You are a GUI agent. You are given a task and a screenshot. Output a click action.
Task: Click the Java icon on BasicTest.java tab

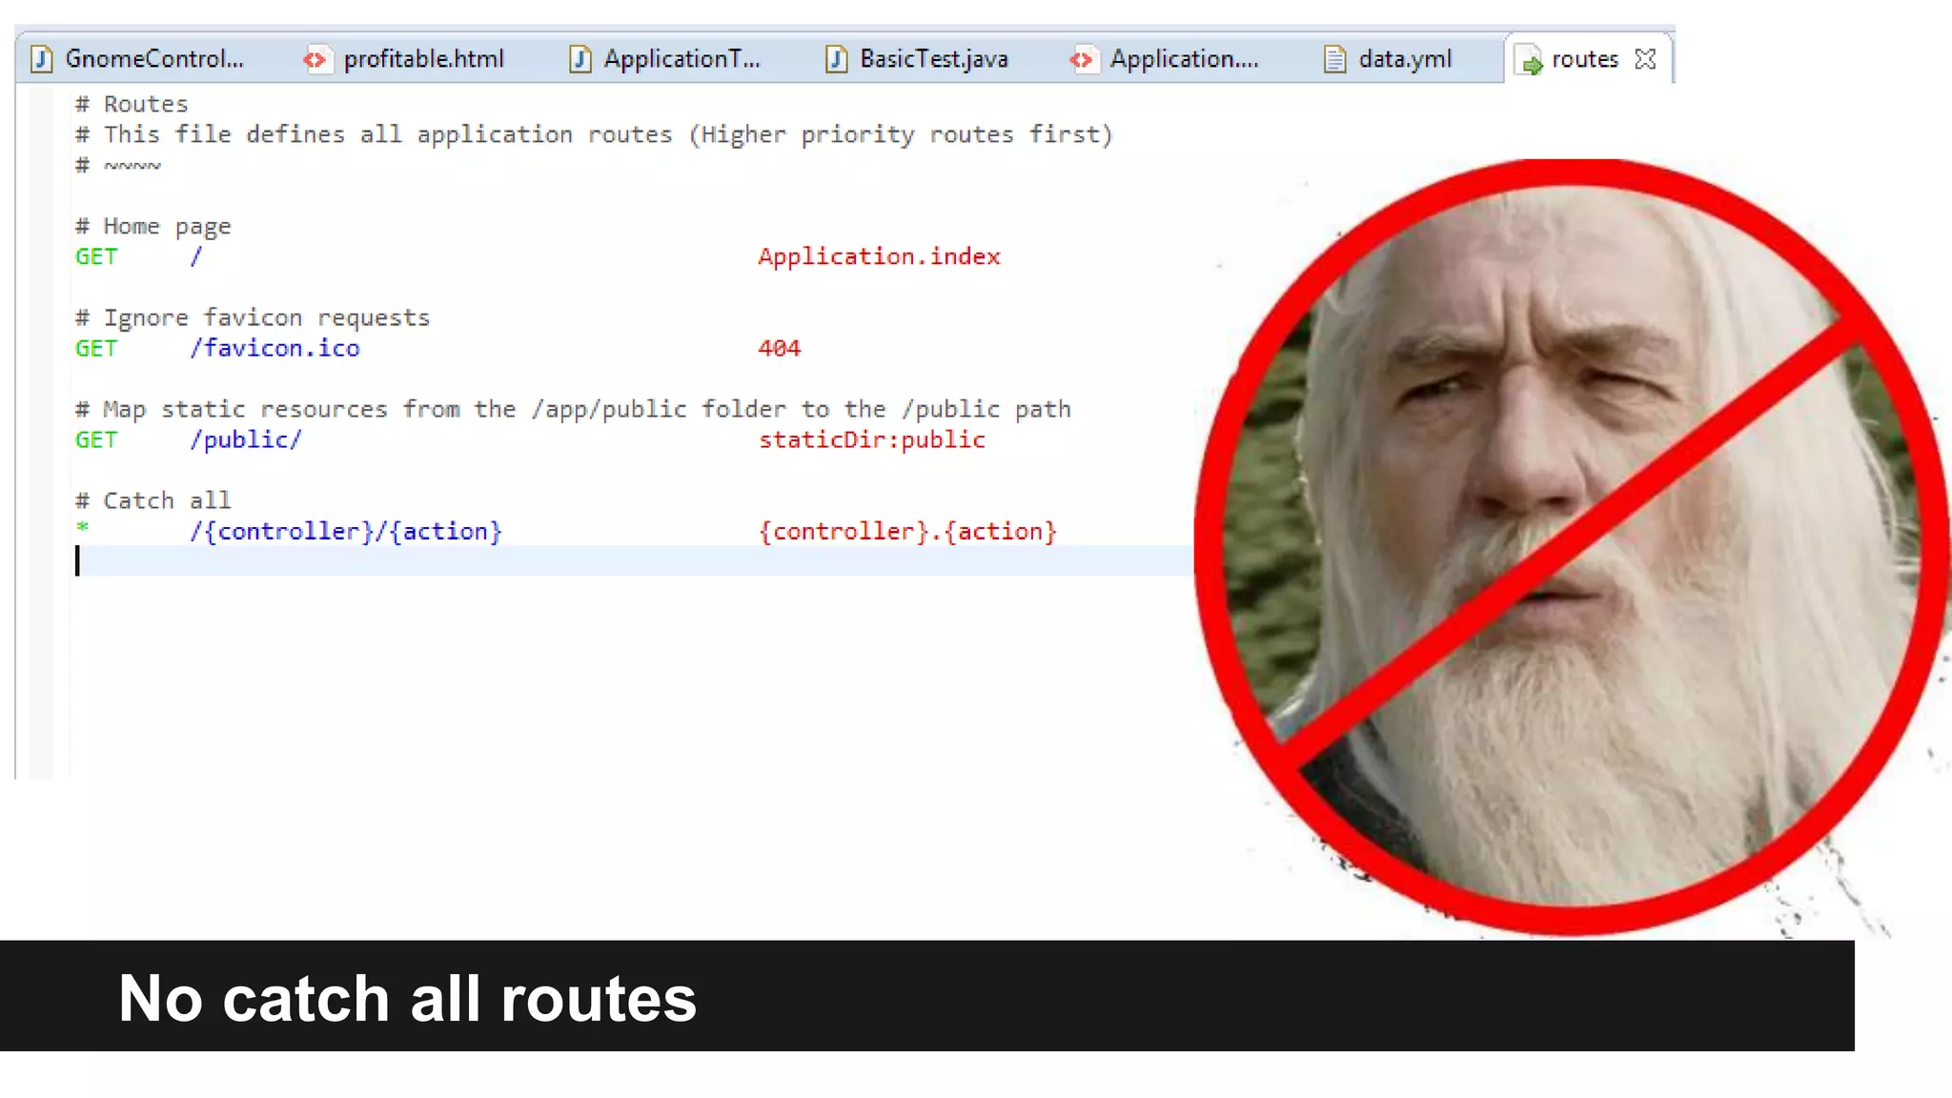tap(836, 60)
